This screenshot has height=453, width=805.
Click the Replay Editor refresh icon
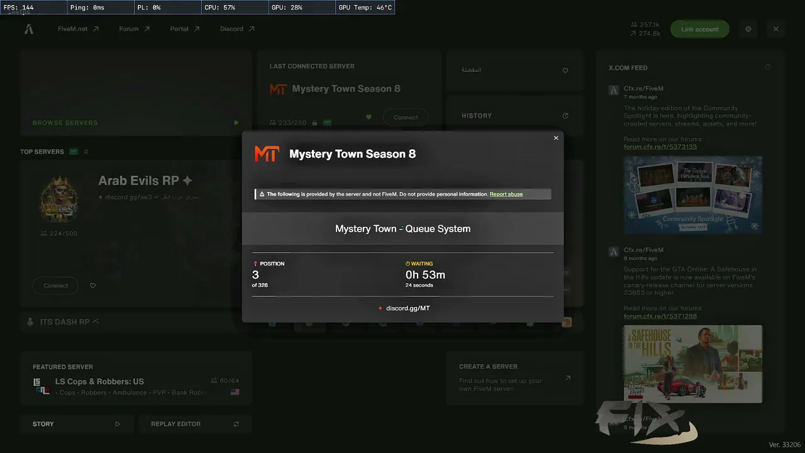[x=236, y=424]
